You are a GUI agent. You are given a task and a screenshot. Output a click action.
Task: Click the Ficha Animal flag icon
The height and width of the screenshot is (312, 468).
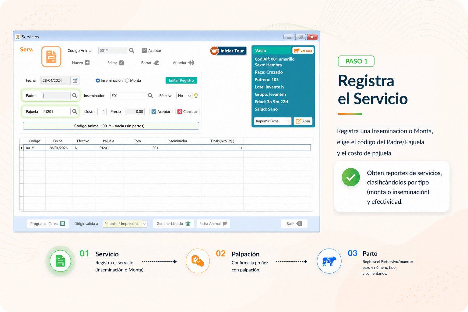224,224
